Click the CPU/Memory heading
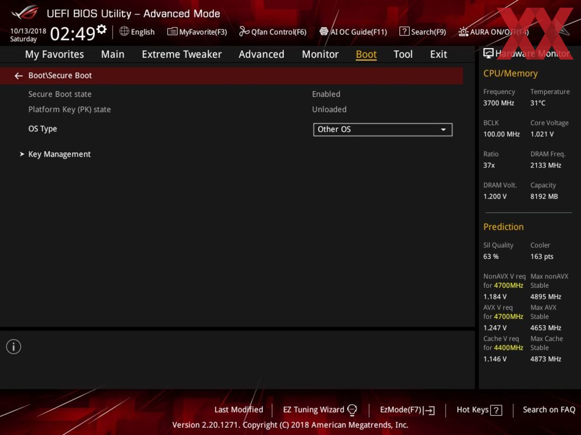The width and height of the screenshot is (581, 435). point(510,73)
